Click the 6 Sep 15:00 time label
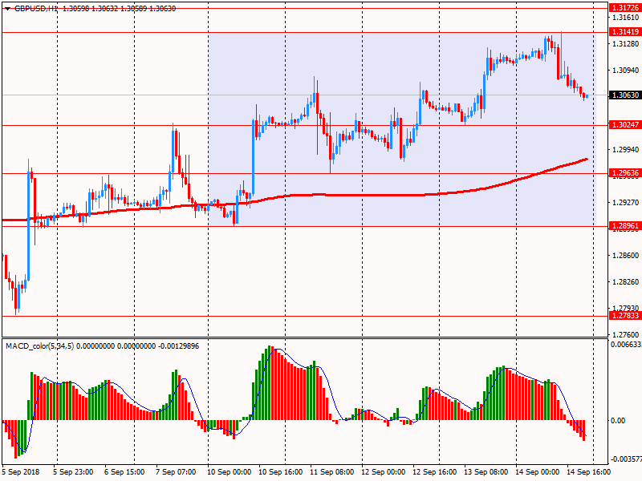The width and height of the screenshot is (642, 481). pos(124,472)
